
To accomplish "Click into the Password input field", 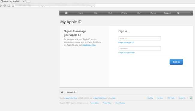I will (x=140, y=48).
